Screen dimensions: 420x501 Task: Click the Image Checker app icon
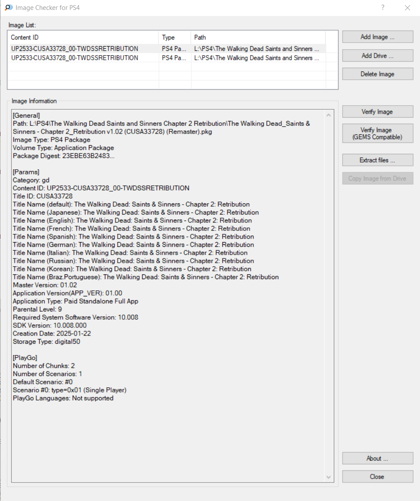click(x=9, y=8)
